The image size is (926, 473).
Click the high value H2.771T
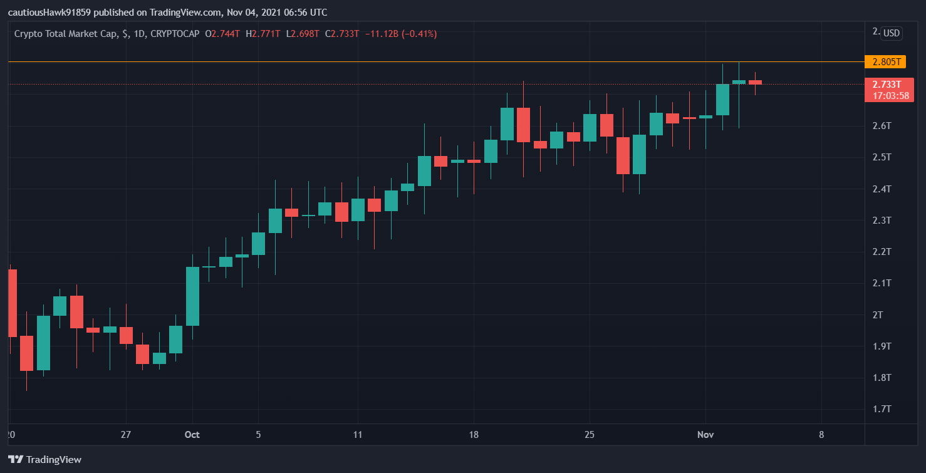pyautogui.click(x=263, y=33)
